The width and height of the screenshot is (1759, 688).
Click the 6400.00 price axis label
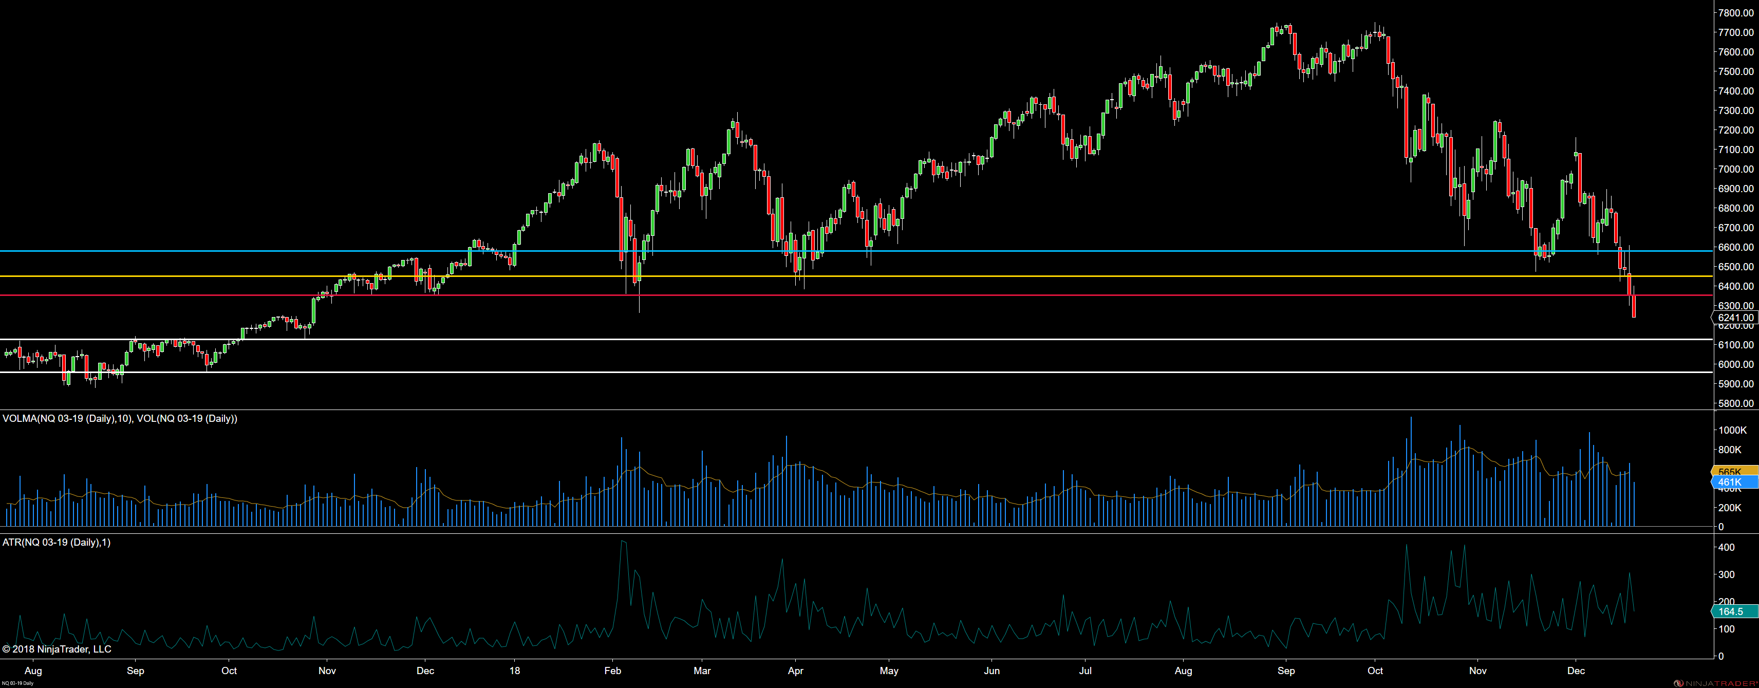[x=1736, y=286]
